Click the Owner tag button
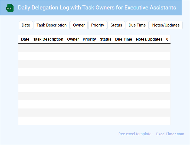 79,25
